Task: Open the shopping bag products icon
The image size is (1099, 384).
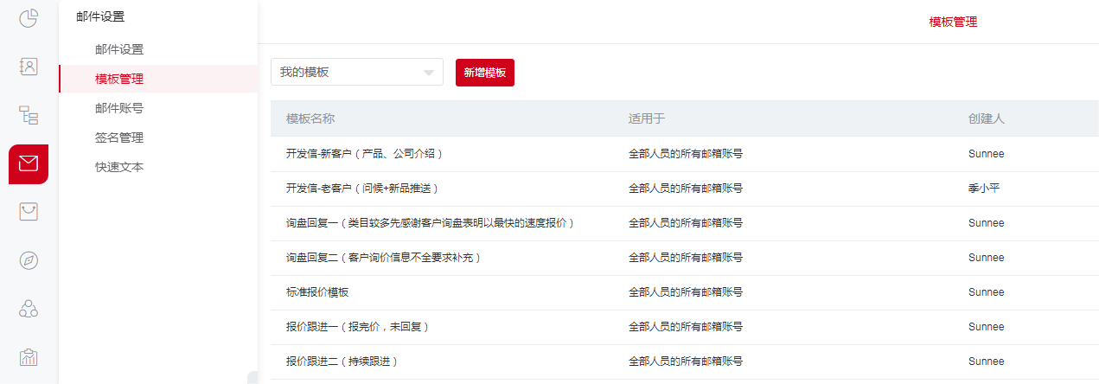Action: click(x=29, y=212)
